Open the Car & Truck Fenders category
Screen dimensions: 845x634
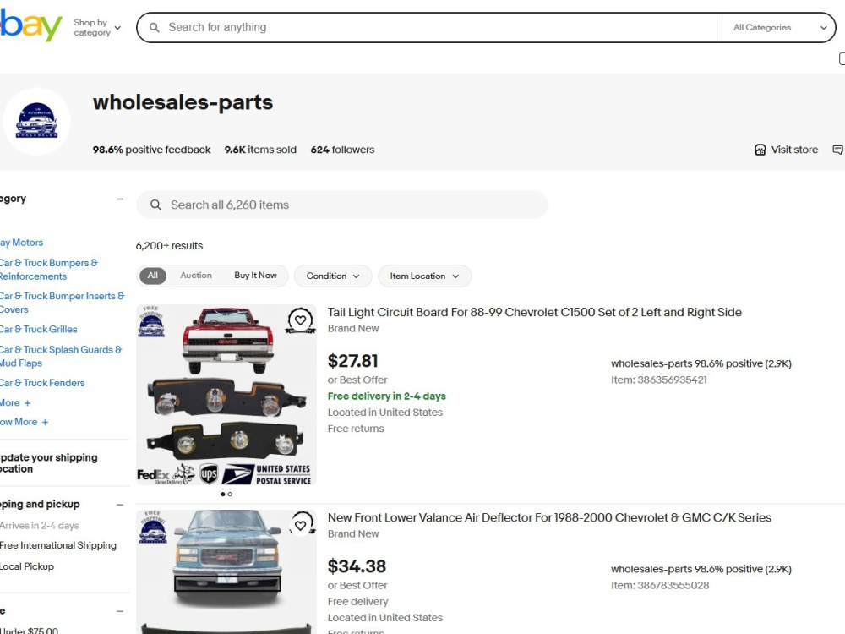pos(42,383)
